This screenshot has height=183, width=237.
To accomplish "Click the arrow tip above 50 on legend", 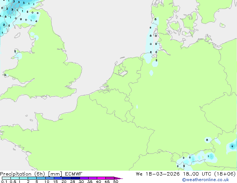I will pos(118,178).
